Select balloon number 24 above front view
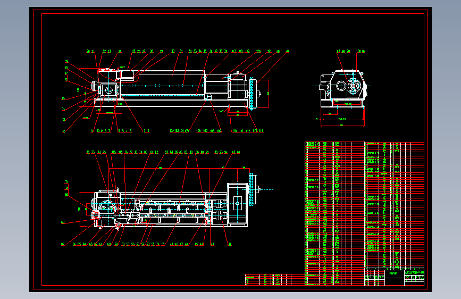This screenshot has height=299, width=461. (120, 51)
